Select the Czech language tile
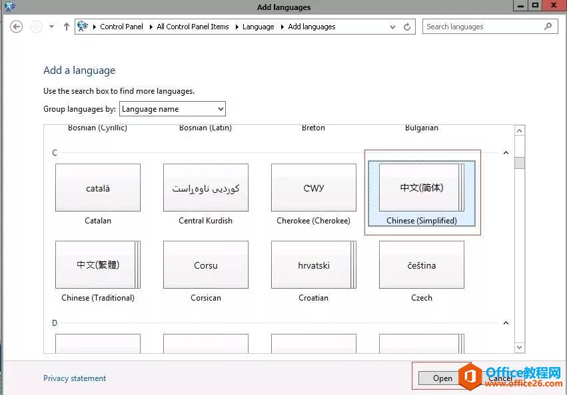Screen dimensions: 567x395 click(422, 271)
